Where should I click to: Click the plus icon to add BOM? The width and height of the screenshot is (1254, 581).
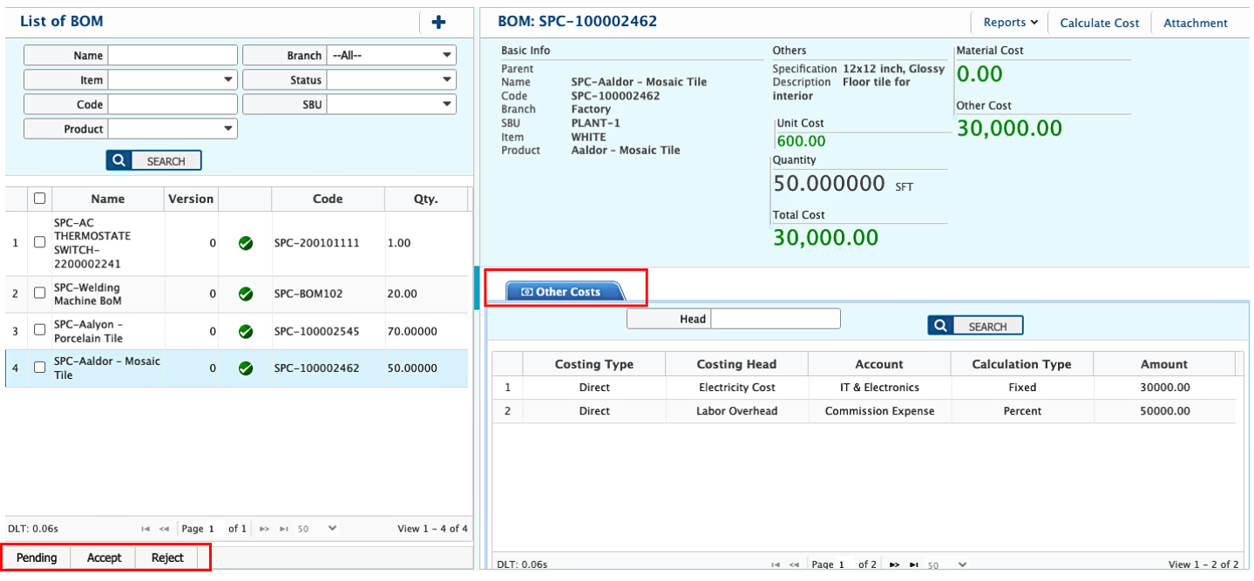[x=439, y=23]
